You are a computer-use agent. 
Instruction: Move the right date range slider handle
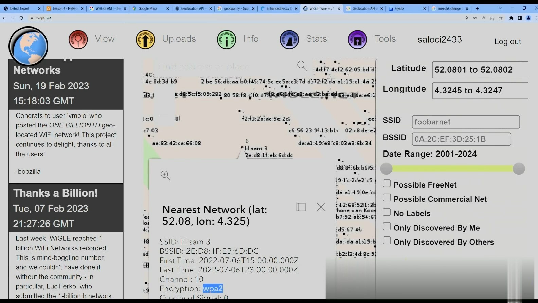tap(519, 169)
